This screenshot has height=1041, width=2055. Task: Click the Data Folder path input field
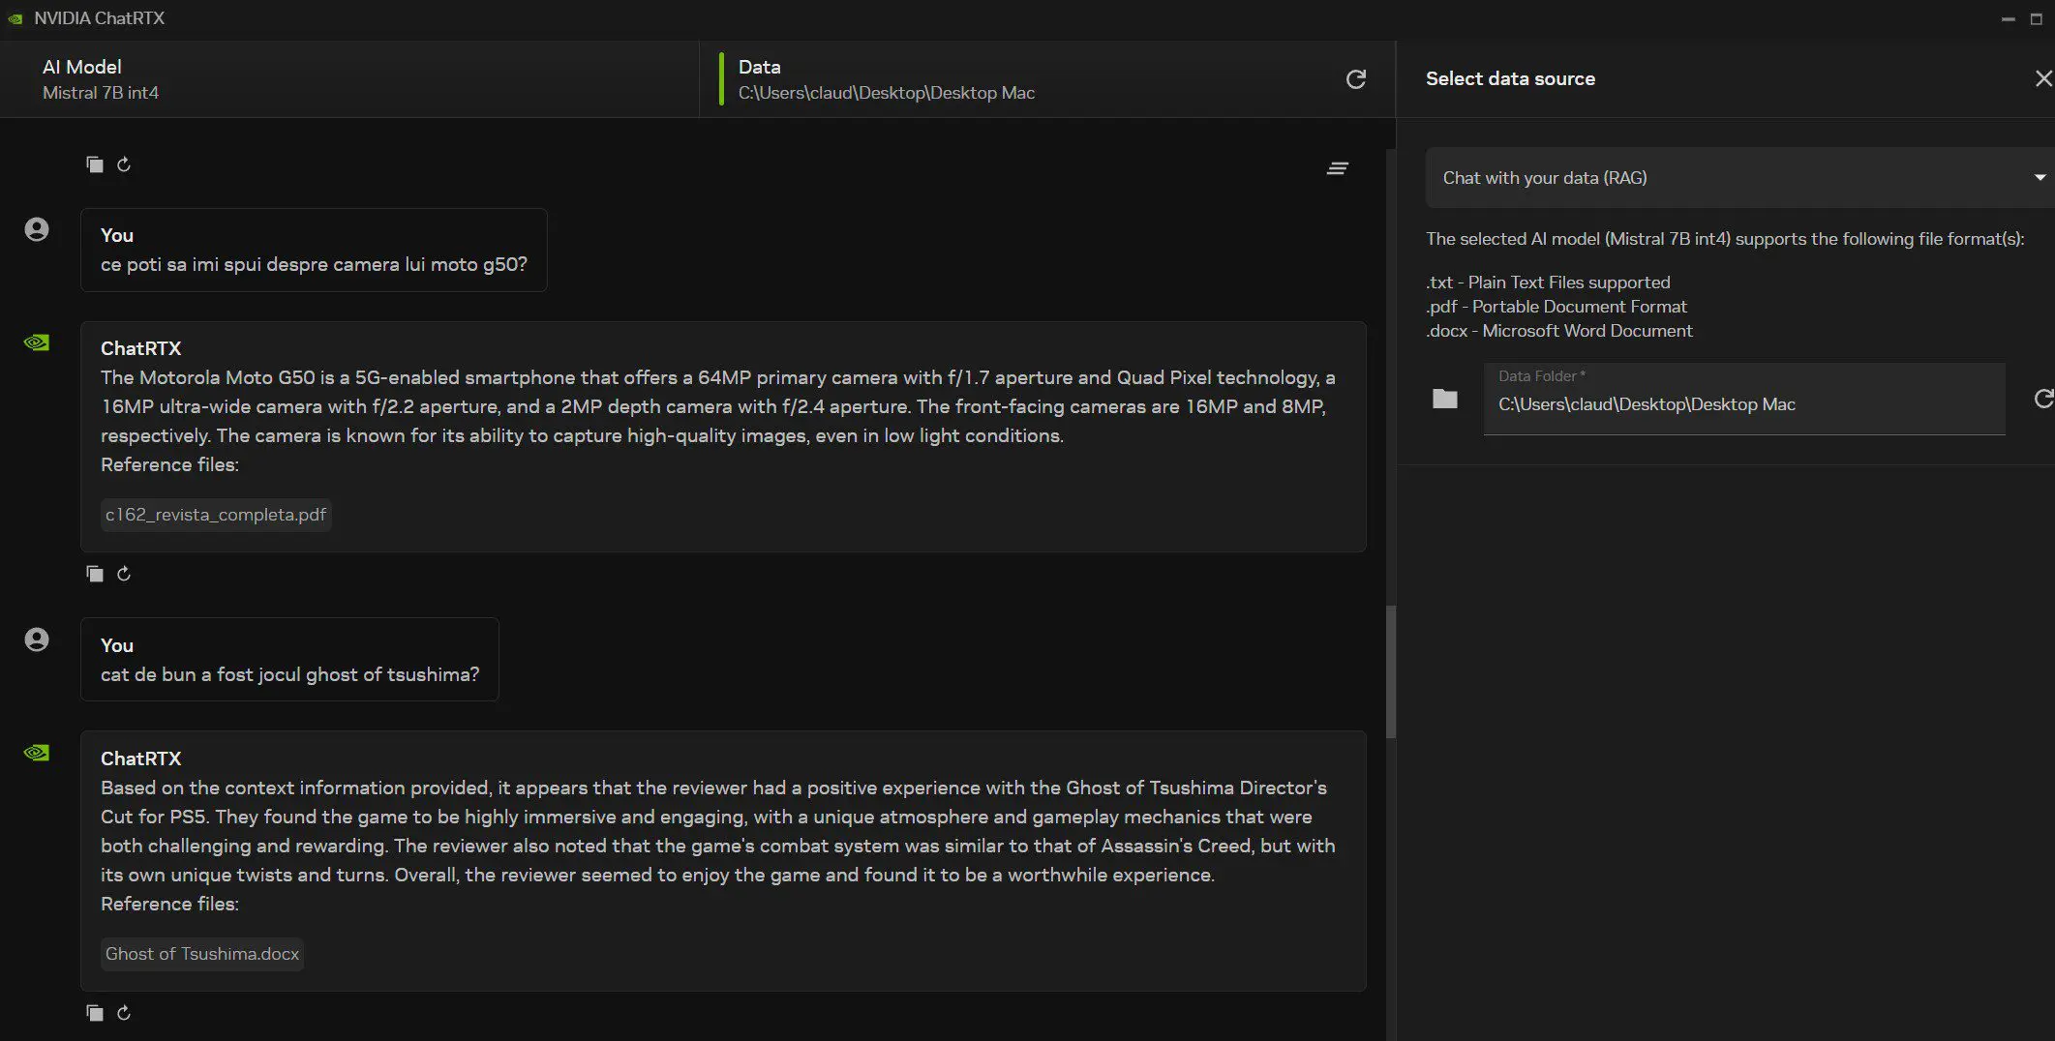click(1744, 399)
